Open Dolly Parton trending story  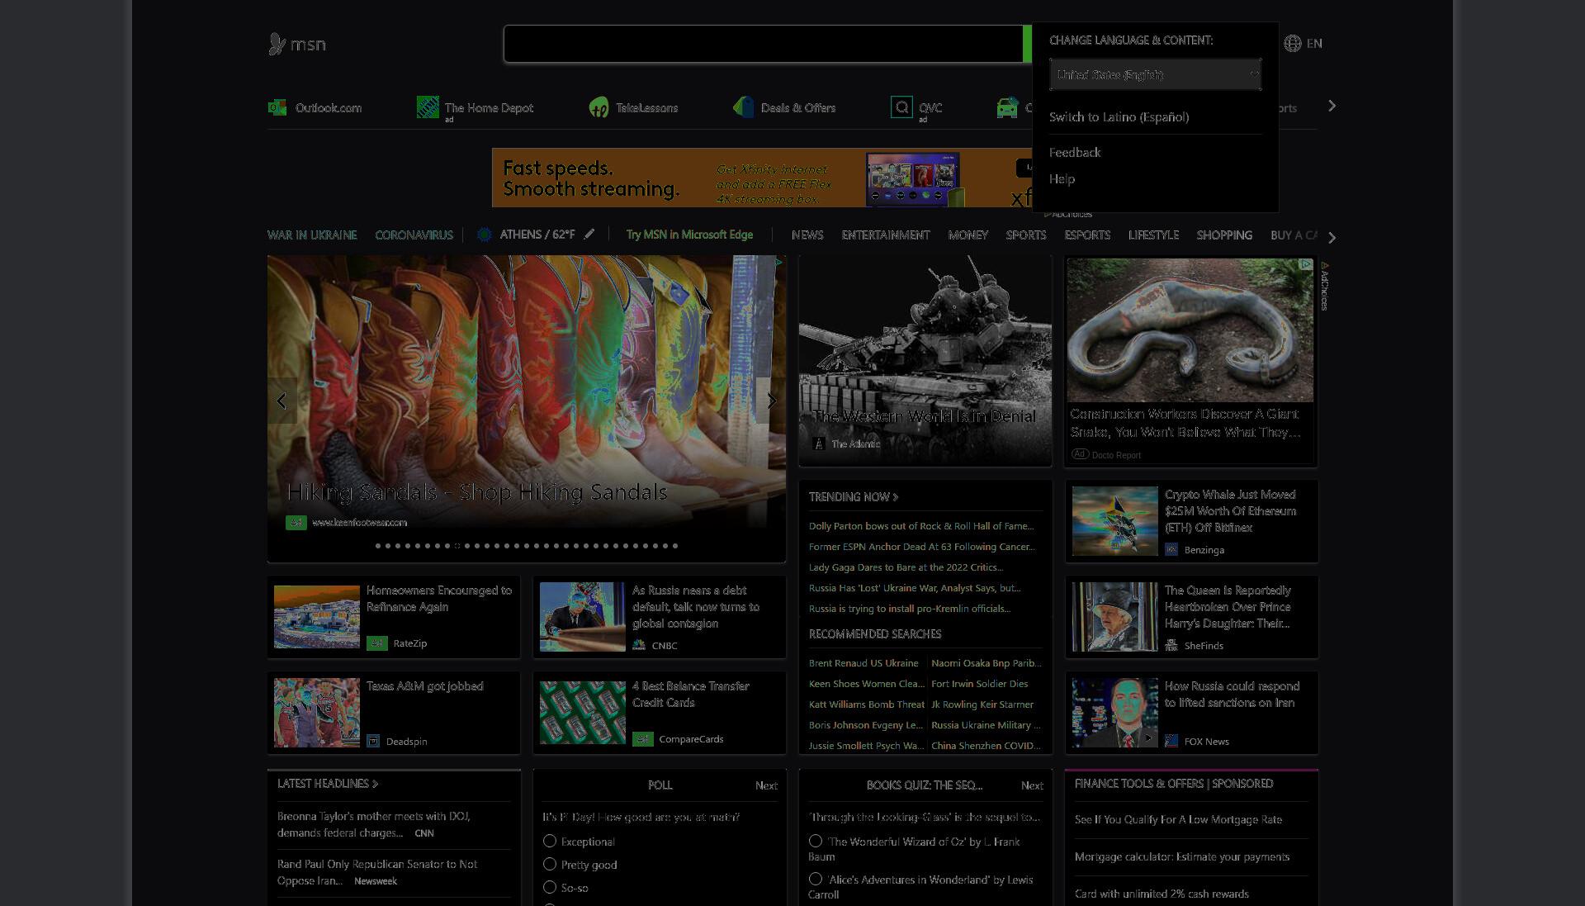coord(921,525)
